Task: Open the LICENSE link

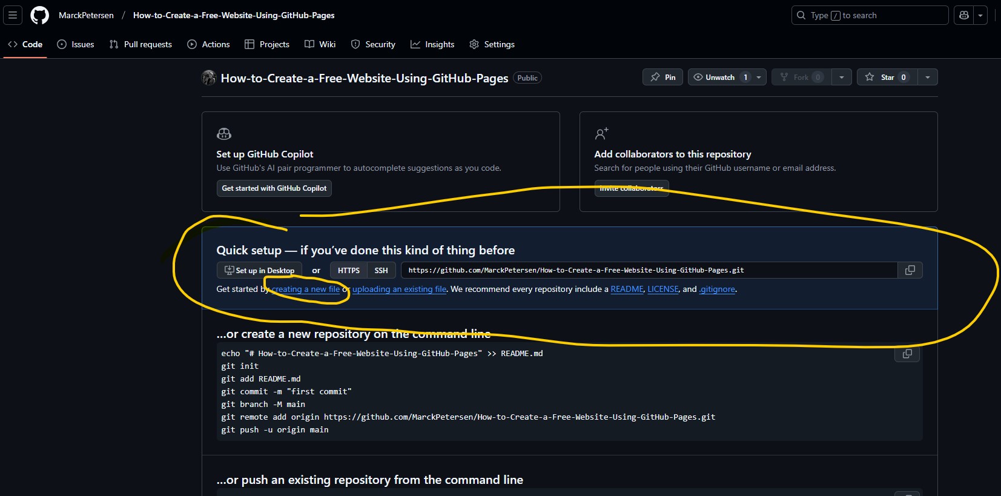Action: click(x=663, y=289)
